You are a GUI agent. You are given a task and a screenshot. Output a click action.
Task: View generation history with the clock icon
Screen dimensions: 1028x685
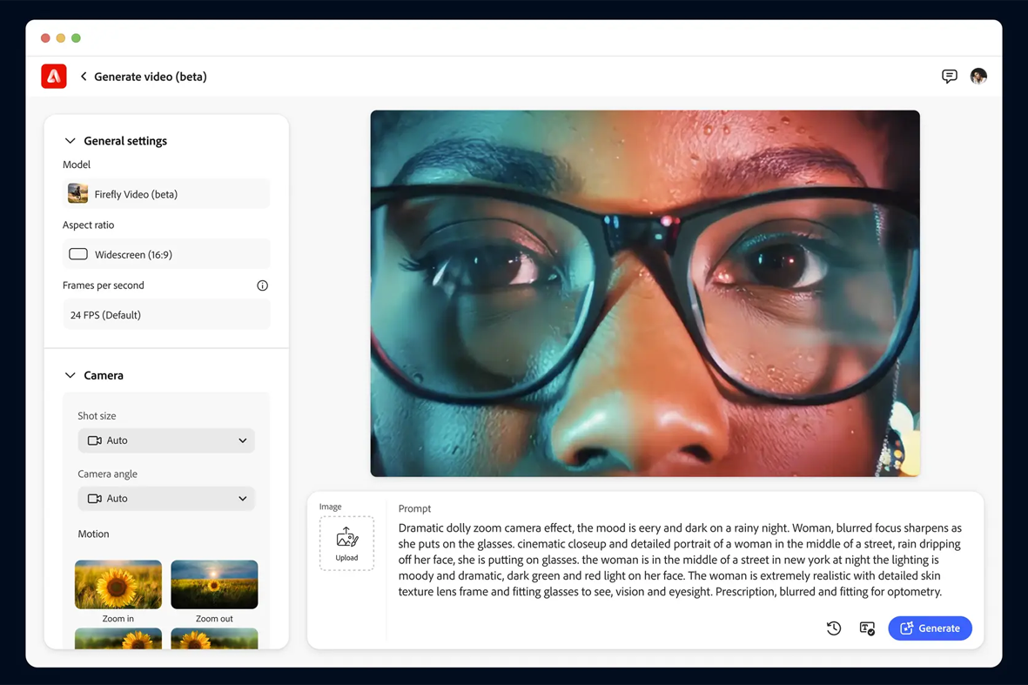[x=833, y=628]
